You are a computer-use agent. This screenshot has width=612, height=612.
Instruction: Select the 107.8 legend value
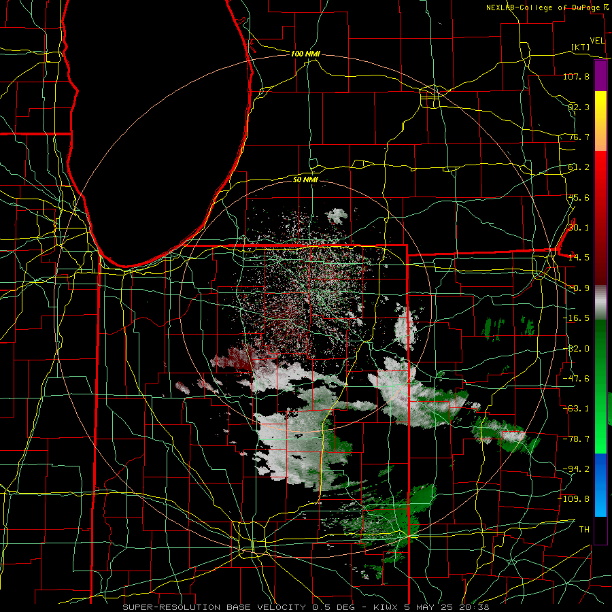click(x=576, y=76)
